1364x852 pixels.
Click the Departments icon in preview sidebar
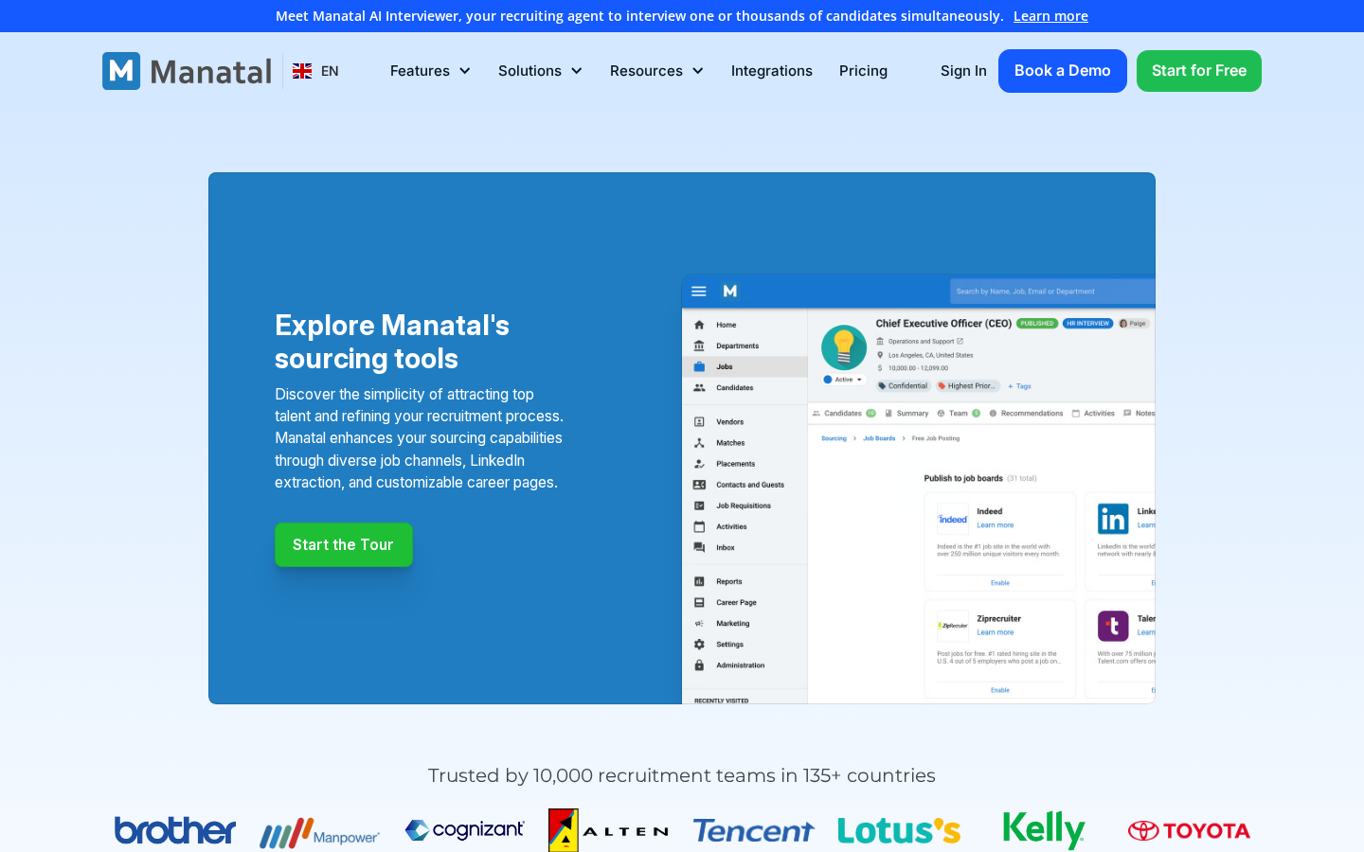tap(699, 346)
